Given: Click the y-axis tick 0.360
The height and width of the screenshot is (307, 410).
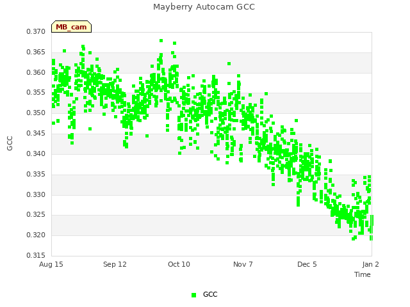Looking at the screenshot, I should click(x=36, y=72).
